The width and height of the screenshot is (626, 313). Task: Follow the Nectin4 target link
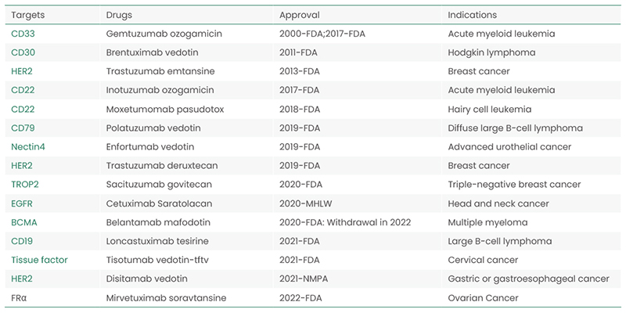click(x=28, y=147)
